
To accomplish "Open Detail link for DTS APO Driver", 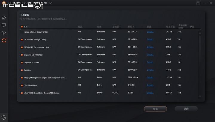I will pos(150,85).
